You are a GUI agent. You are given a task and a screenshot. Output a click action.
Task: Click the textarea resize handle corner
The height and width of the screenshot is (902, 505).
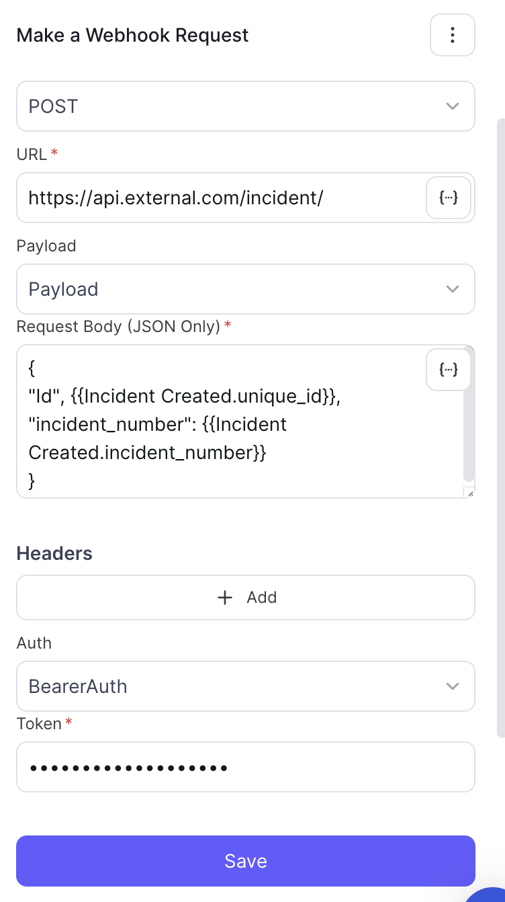pyautogui.click(x=469, y=493)
